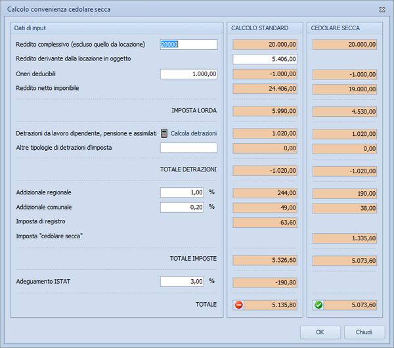This screenshot has height=348, width=394.
Task: Click the calculator icon beside Calcola detrazioni
Action: pos(164,133)
